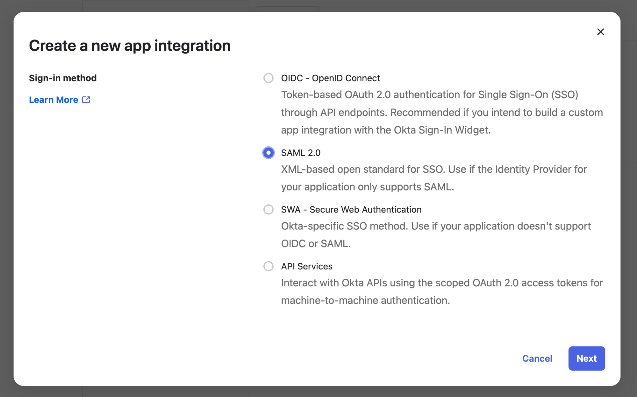This screenshot has width=637, height=397.
Task: Click the Okta-specific SSO method description
Action: [436, 235]
